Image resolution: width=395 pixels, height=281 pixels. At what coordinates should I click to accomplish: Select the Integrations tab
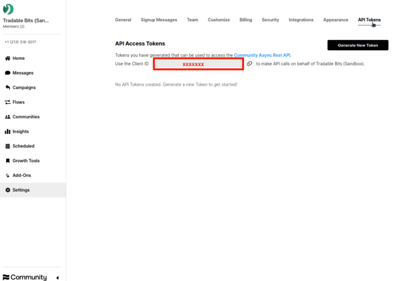(x=301, y=20)
